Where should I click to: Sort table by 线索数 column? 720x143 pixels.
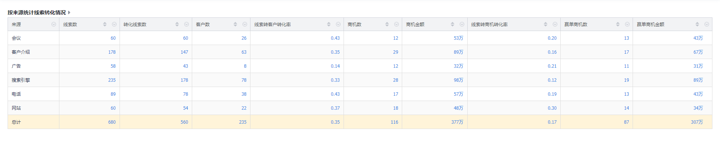(x=105, y=24)
